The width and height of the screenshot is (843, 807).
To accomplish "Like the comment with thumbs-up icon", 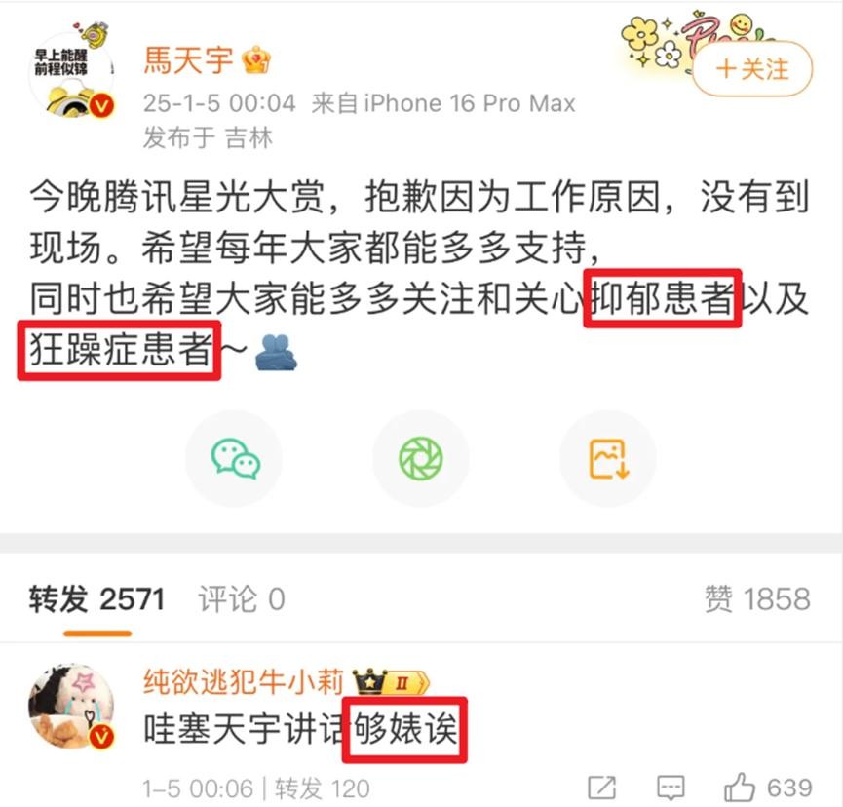I will [740, 788].
